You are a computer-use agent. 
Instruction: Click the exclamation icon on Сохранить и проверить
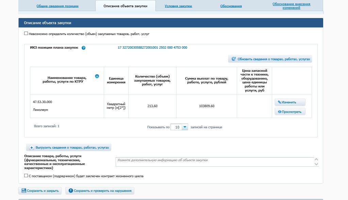point(71,191)
